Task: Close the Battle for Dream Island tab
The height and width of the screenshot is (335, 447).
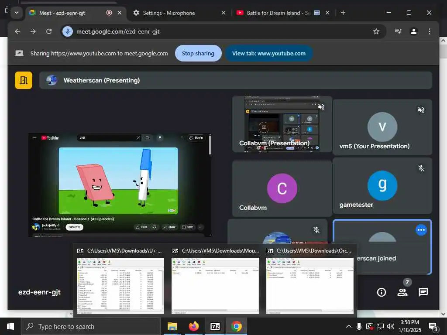Action: (x=327, y=13)
